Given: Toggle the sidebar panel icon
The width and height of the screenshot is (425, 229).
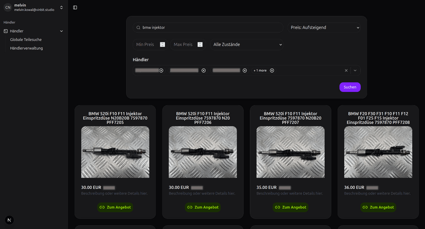Looking at the screenshot, I should 75,7.
